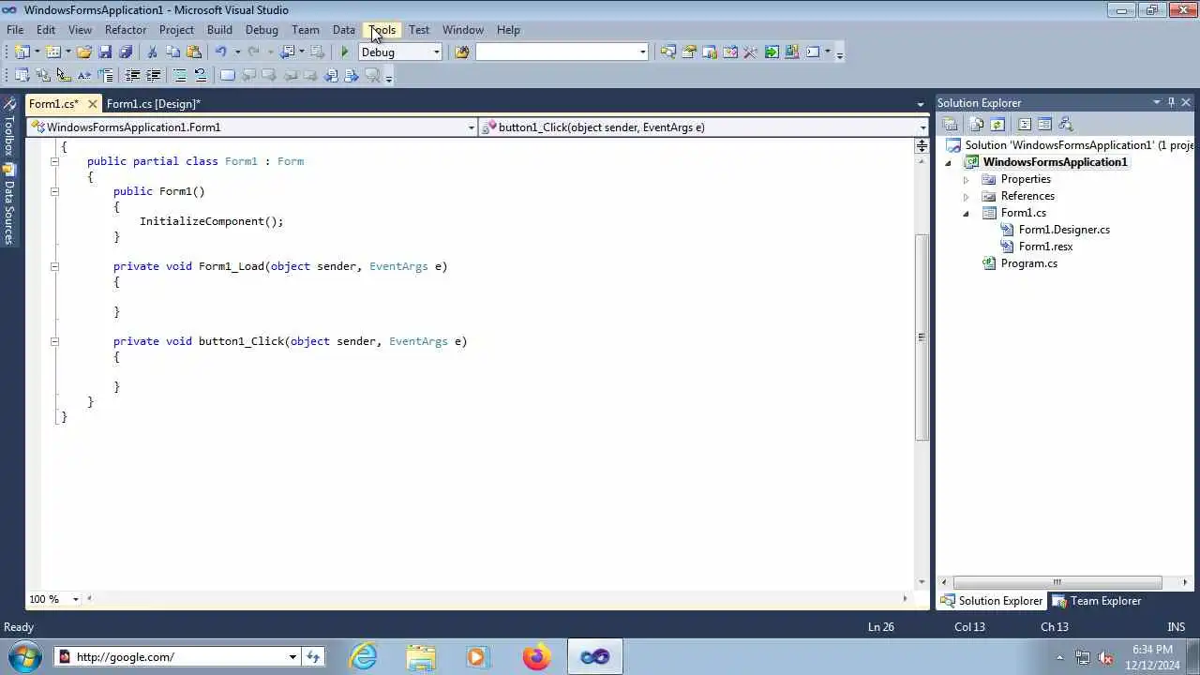This screenshot has width=1200, height=675.
Task: Open the Refactor menu
Action: [126, 30]
